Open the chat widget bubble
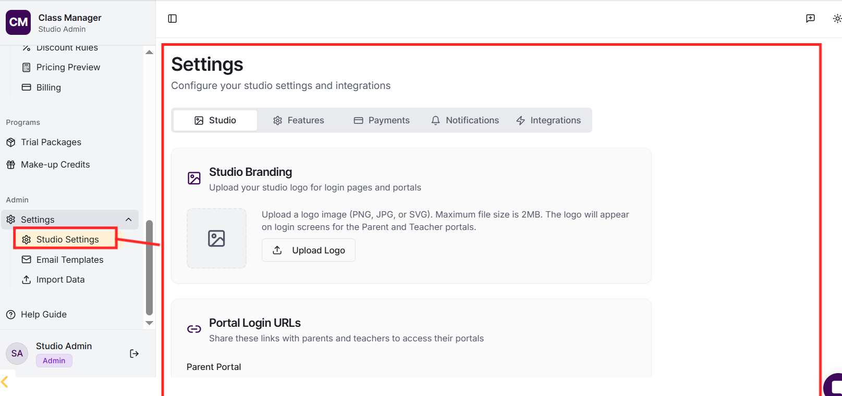Image resolution: width=842 pixels, height=396 pixels. click(835, 386)
